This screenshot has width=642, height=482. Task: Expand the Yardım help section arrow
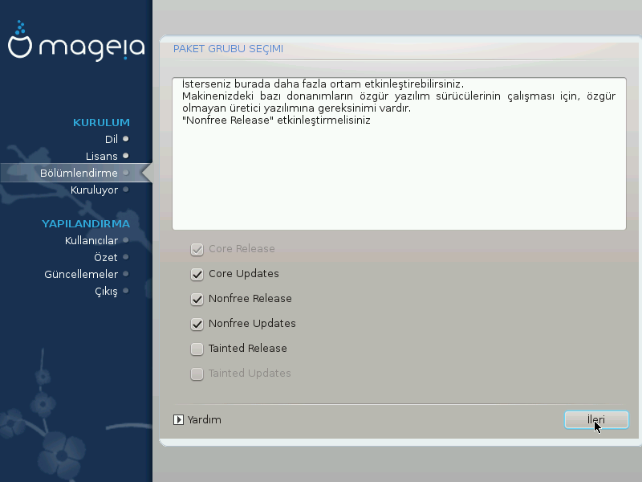178,419
